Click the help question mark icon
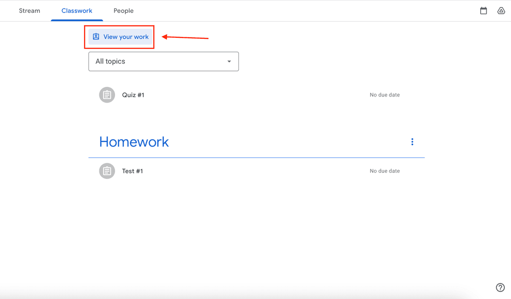Screen dimensions: 511x299 (500, 287)
